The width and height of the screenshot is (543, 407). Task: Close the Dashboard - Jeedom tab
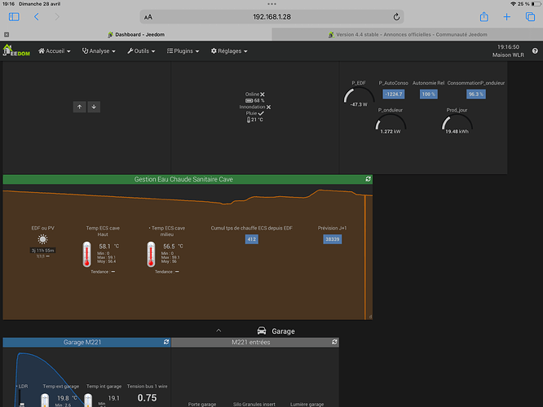point(7,34)
